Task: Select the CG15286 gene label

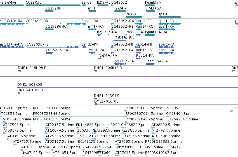Action: [x=53, y=8]
